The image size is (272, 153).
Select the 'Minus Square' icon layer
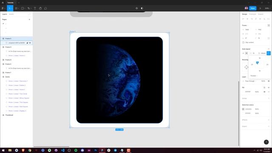point(16,98)
